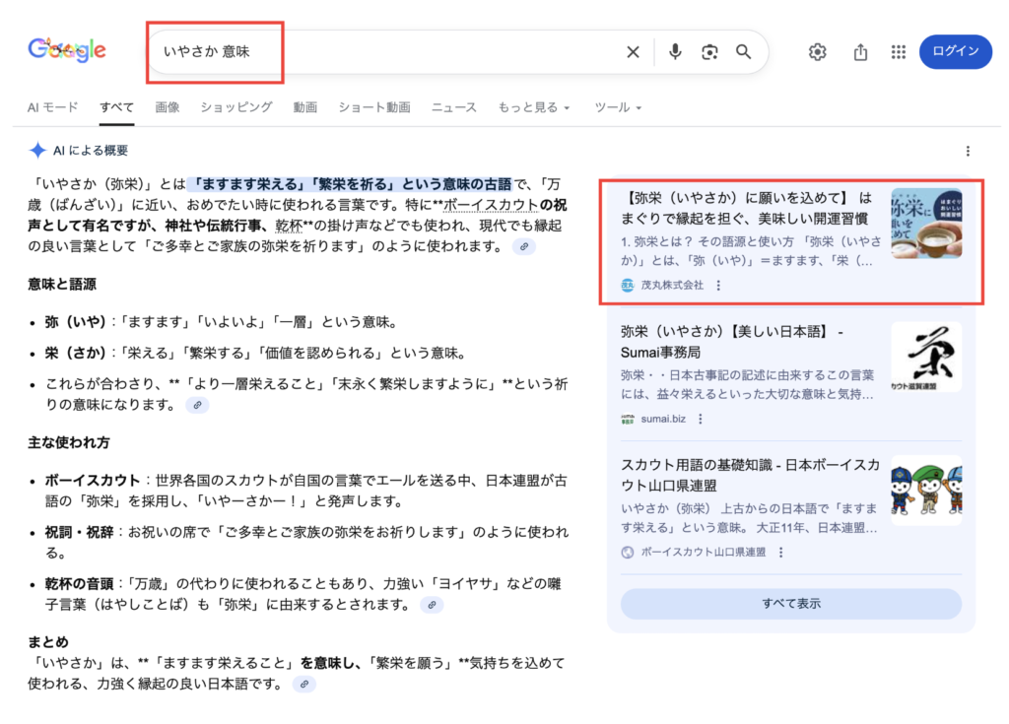Viewport: 1009px width, 724px height.
Task: Switch to the AI モード tab
Action: pyautogui.click(x=53, y=107)
